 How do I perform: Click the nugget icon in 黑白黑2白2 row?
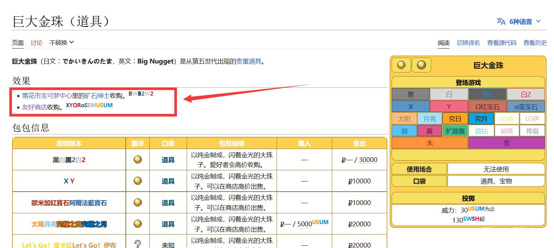(138, 159)
